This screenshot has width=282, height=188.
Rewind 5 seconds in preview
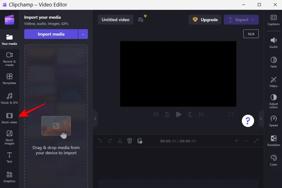tap(167, 114)
